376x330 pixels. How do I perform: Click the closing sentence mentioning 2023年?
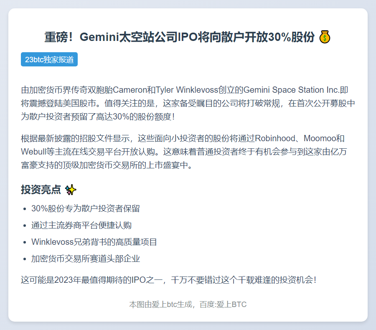(x=168, y=279)
